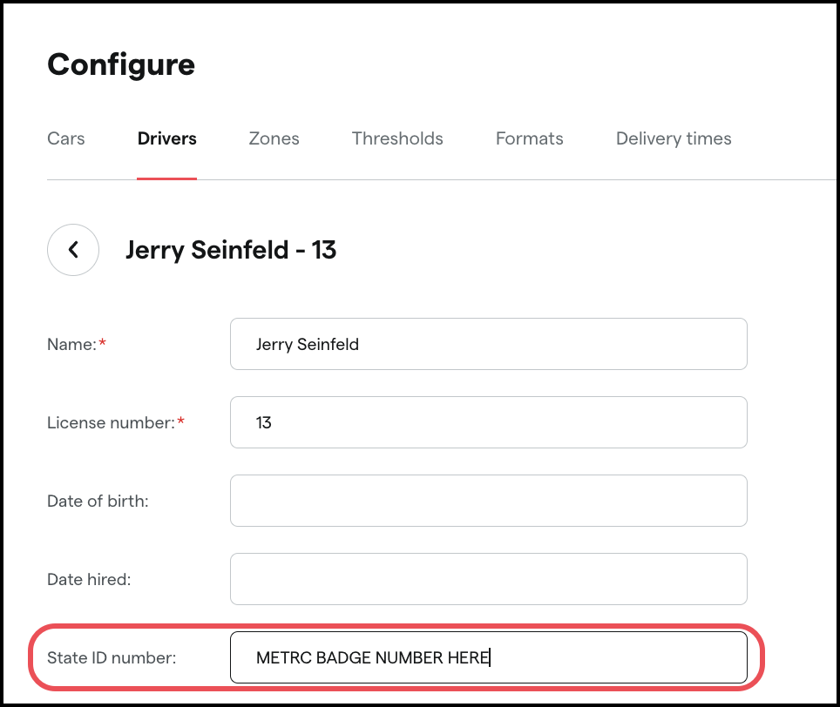Click the Date of birth label

pos(98,501)
